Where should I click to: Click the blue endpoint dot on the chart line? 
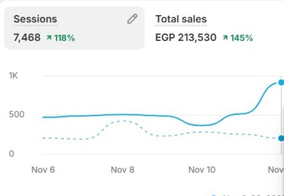(281, 82)
